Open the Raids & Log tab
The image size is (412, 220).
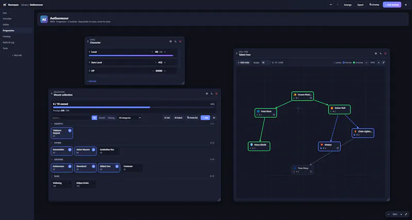pos(16,43)
